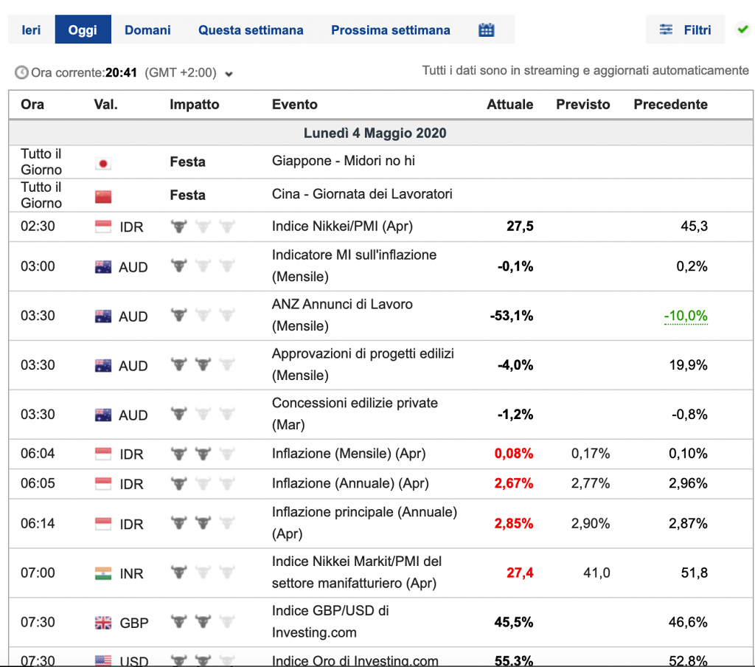
Task: Expand the GMT +2:00 timezone dropdown
Action: pos(229,74)
